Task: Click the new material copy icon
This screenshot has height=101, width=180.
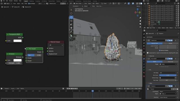Action: click(63, 4)
